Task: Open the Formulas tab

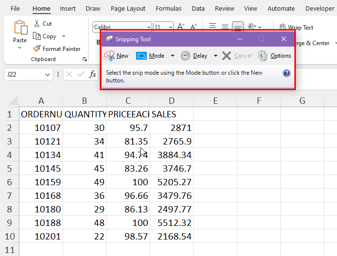Action: (x=168, y=9)
